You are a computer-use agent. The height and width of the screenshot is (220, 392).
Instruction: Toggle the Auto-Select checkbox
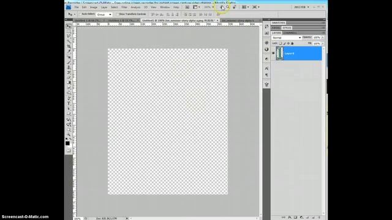80,14
